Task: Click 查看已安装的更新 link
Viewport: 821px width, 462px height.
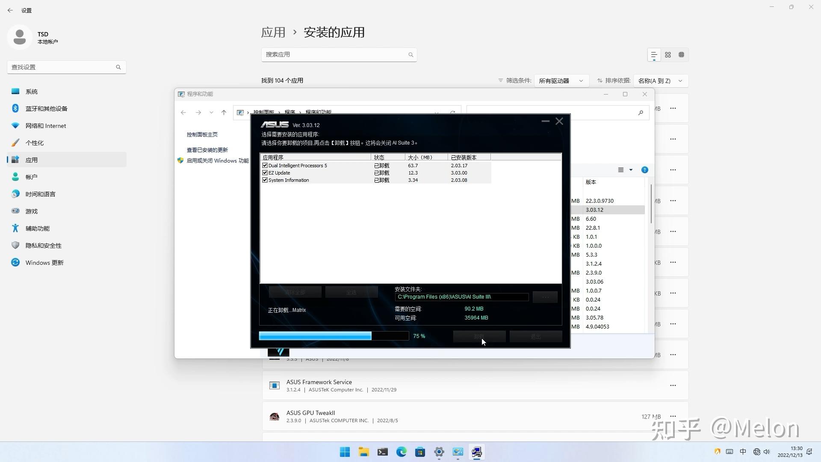Action: point(207,150)
